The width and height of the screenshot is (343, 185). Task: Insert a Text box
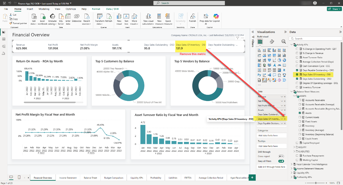[x=126, y=19]
